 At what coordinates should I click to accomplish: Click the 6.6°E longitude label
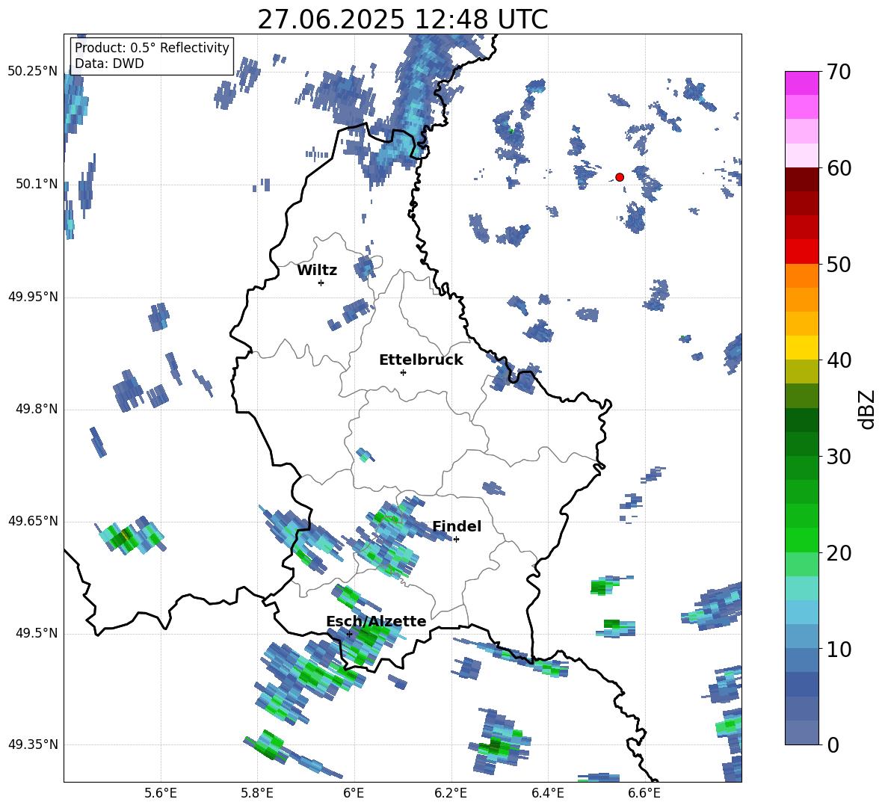[644, 793]
